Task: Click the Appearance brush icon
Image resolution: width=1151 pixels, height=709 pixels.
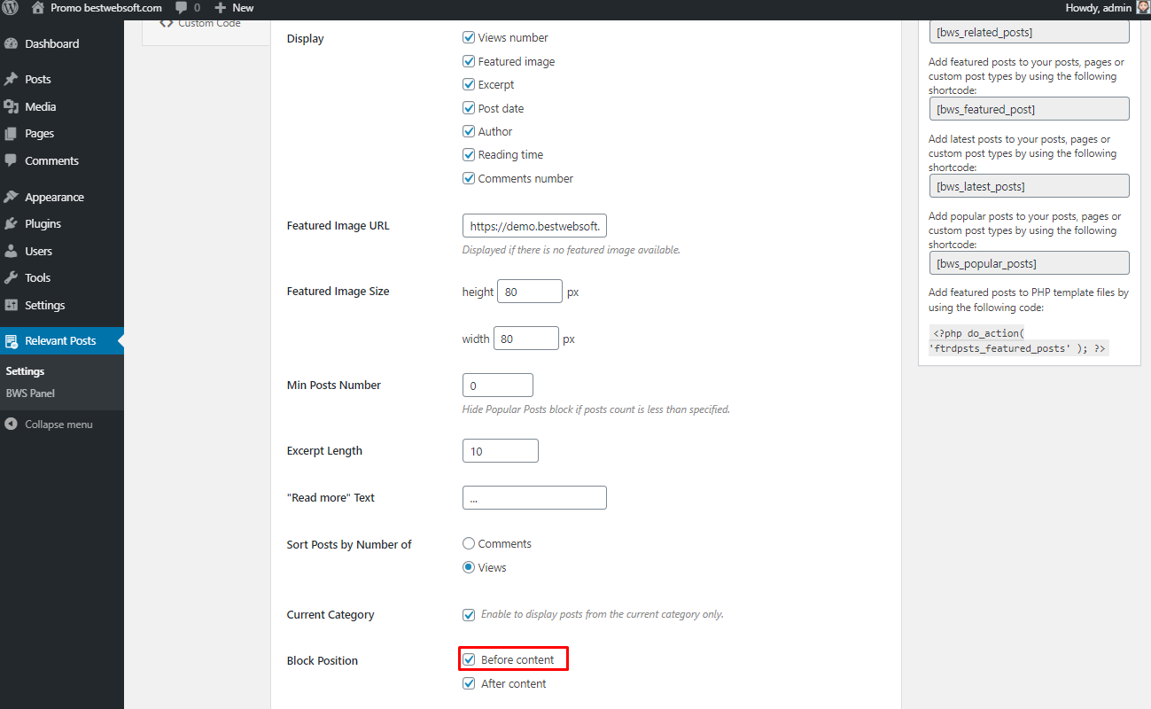Action: point(11,197)
